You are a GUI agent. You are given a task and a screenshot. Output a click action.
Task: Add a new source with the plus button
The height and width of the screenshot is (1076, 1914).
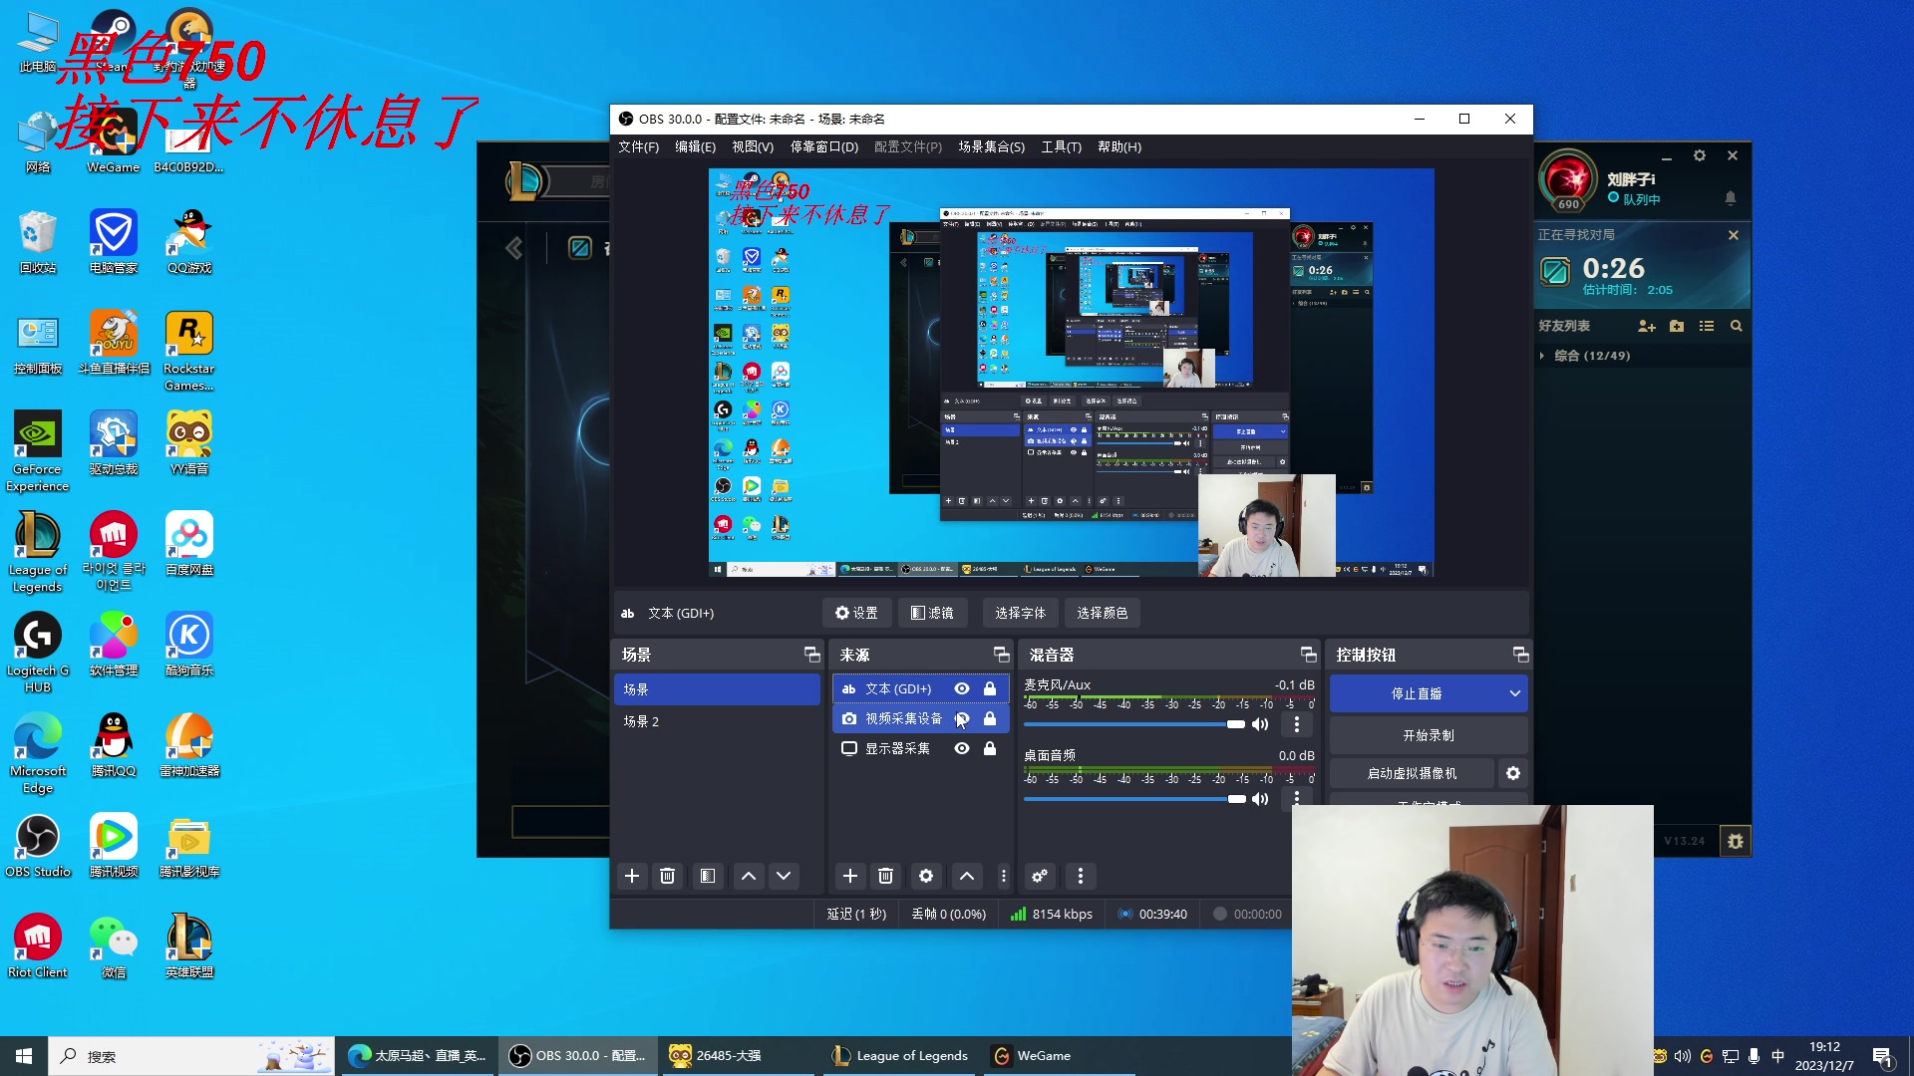[x=850, y=876]
